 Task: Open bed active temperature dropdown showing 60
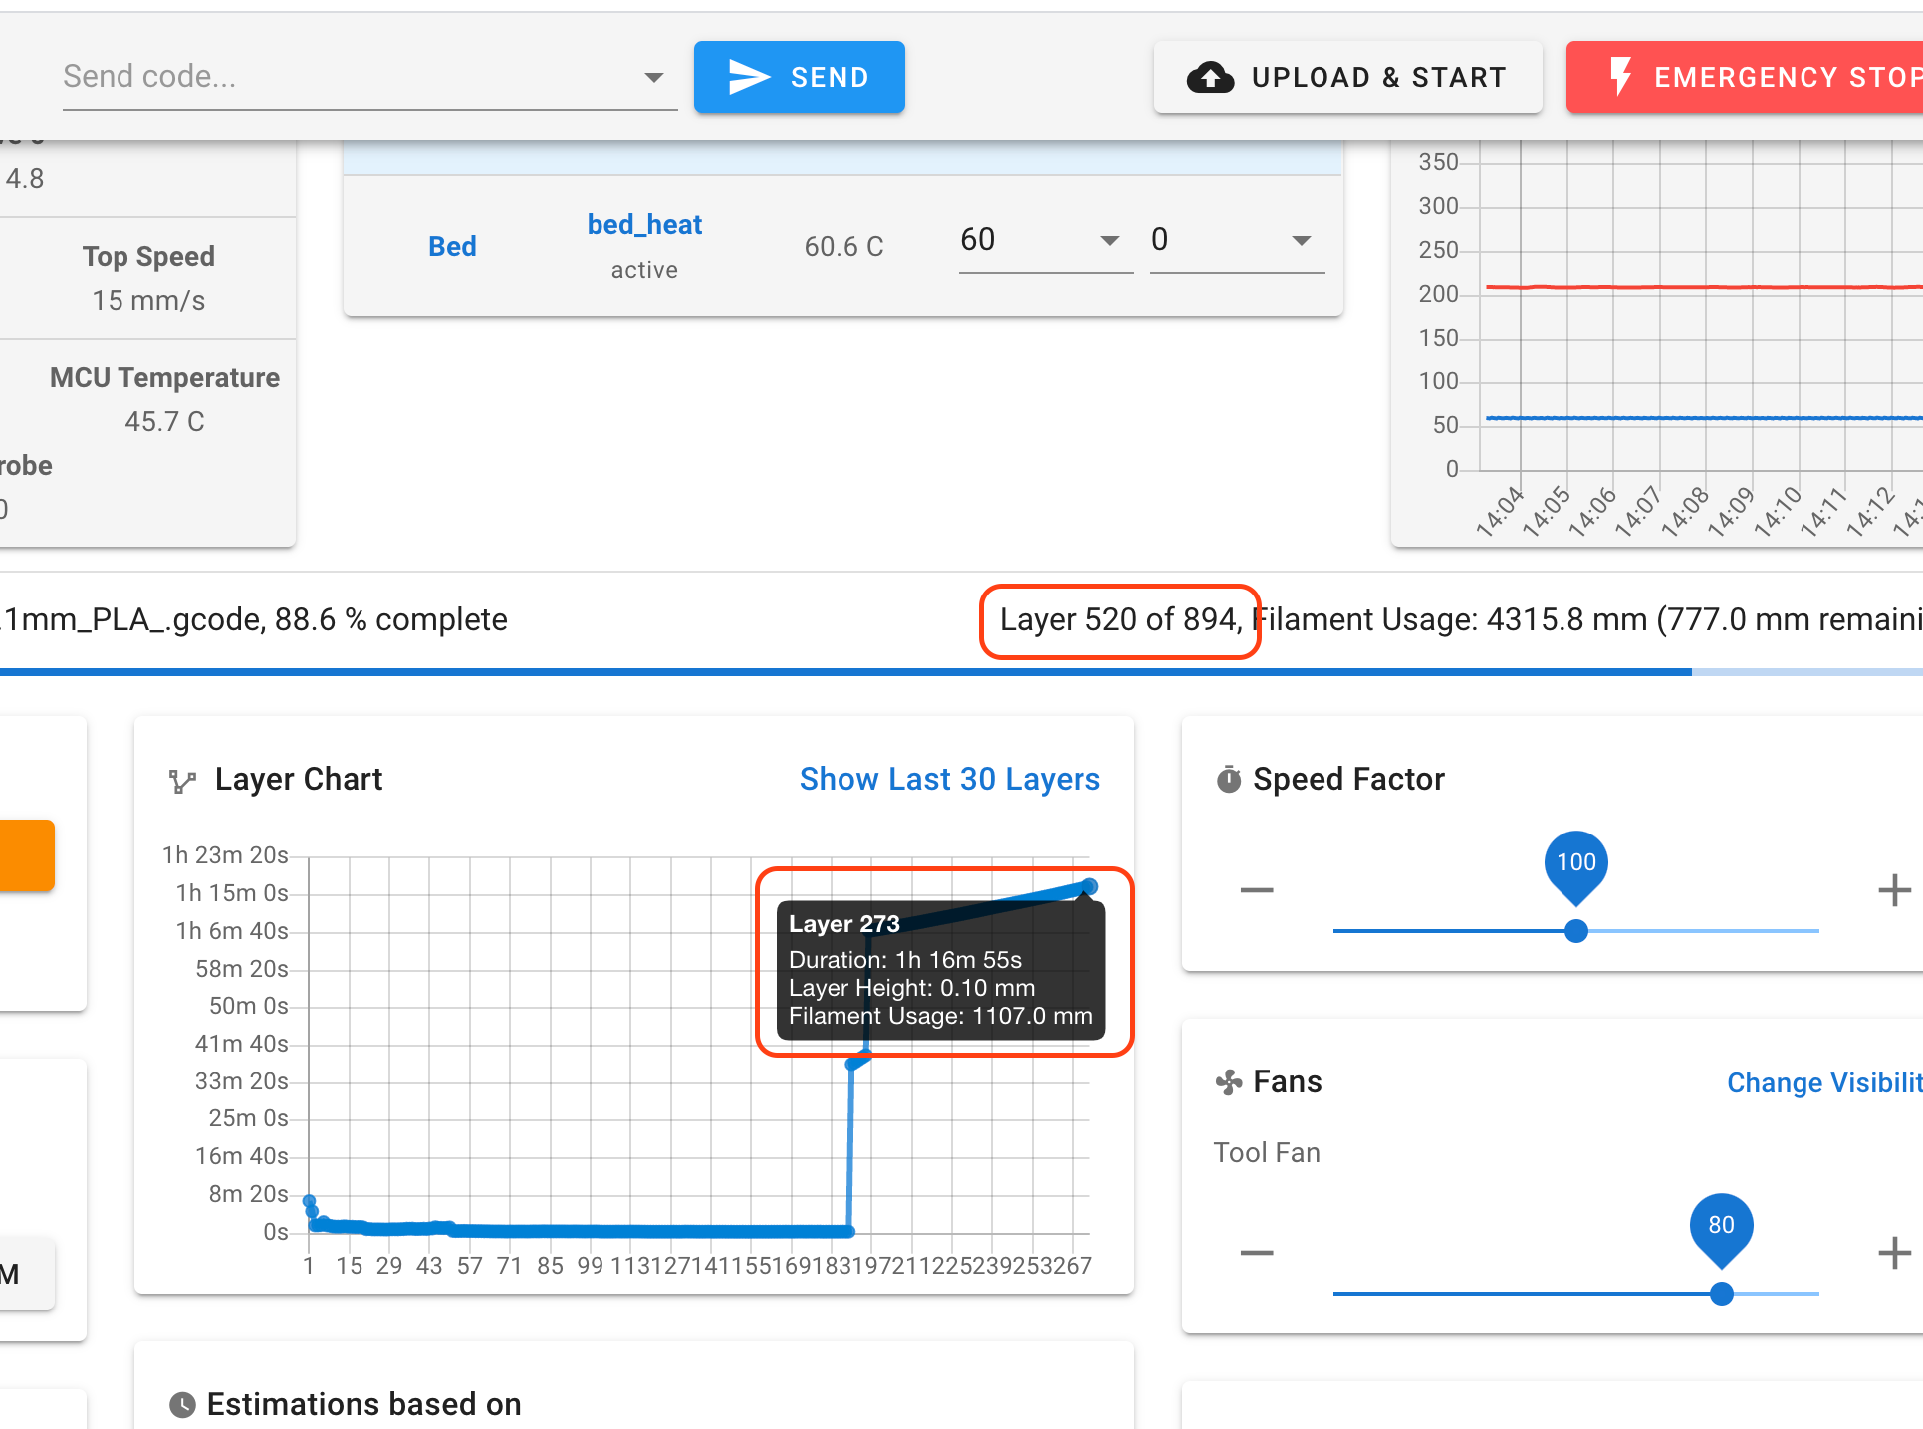click(1046, 240)
